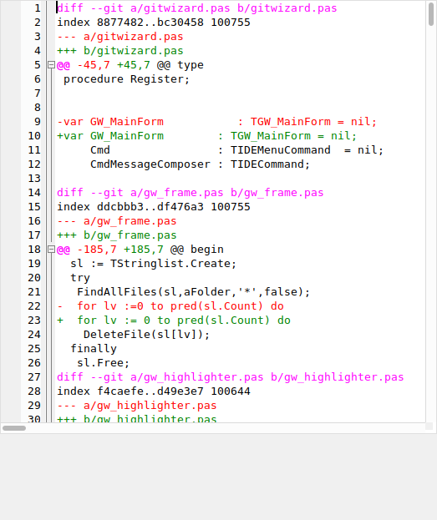Click the vertical scrollbar thumb
This screenshot has height=520, width=437.
[430, 14]
